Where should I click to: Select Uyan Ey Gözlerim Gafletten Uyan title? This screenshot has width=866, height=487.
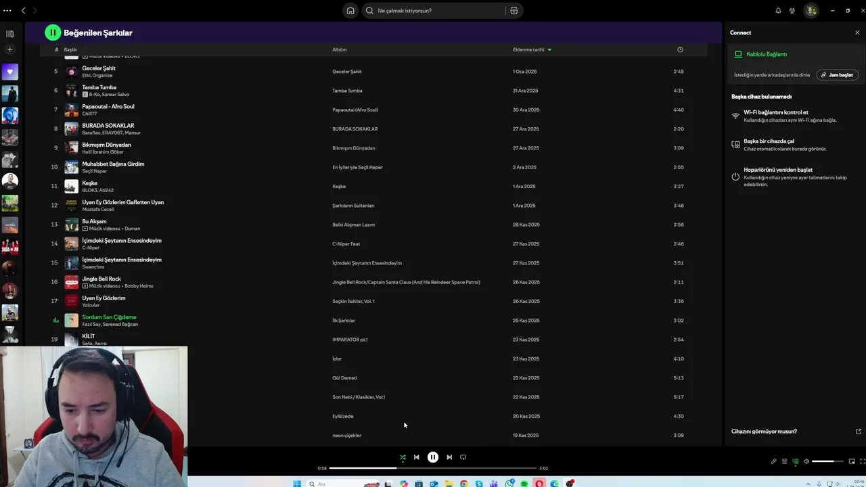click(x=123, y=202)
